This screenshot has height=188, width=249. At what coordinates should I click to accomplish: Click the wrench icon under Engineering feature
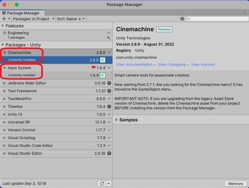(109, 38)
